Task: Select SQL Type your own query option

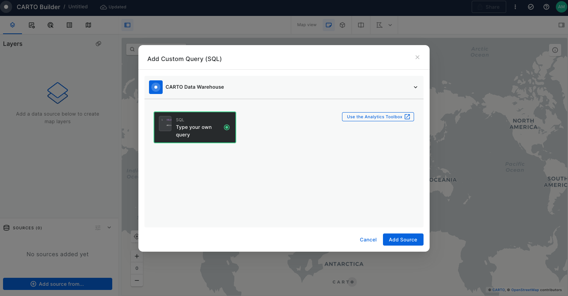Action: (x=195, y=127)
